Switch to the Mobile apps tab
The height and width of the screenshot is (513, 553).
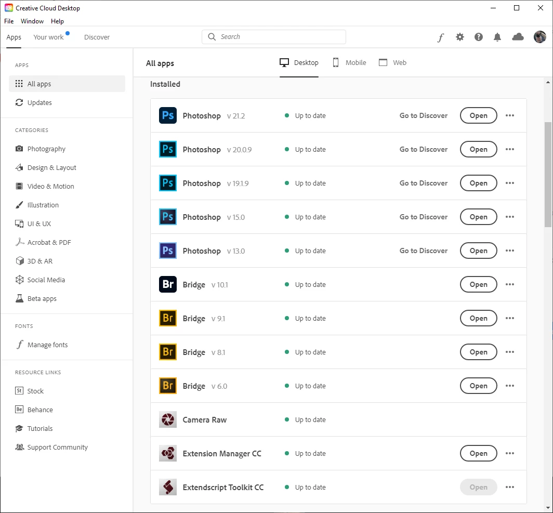click(349, 62)
